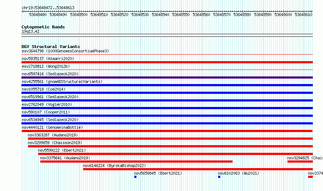Click the nsv3375641 Audano2019 red bar
The image size is (323, 191).
click(x=136, y=162)
